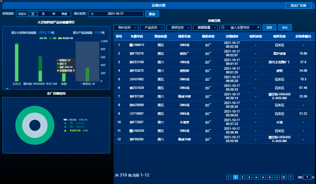The width and height of the screenshot is (316, 184).
Task: Go to the previous page arrow in pagination
Action: point(229,177)
